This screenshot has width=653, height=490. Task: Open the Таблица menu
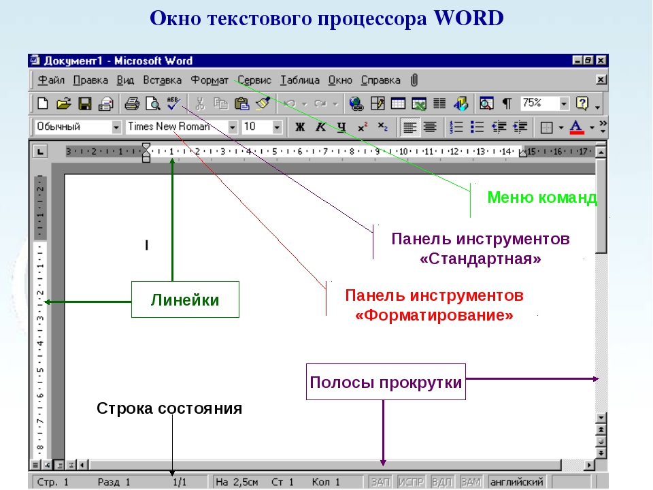[300, 80]
